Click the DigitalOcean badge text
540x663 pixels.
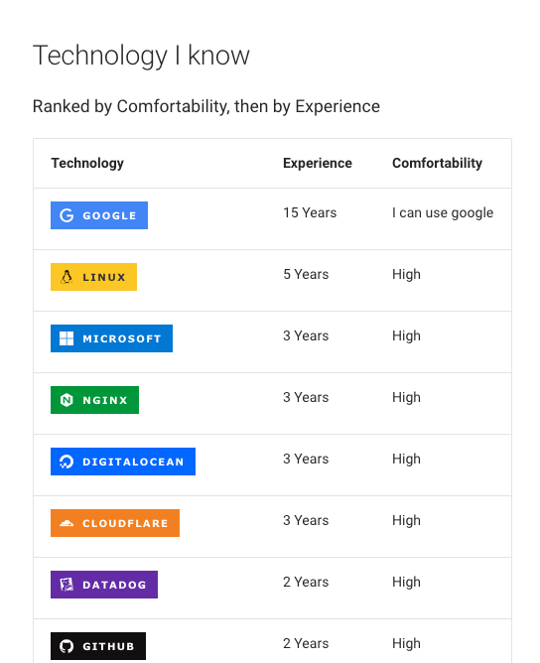[133, 462]
